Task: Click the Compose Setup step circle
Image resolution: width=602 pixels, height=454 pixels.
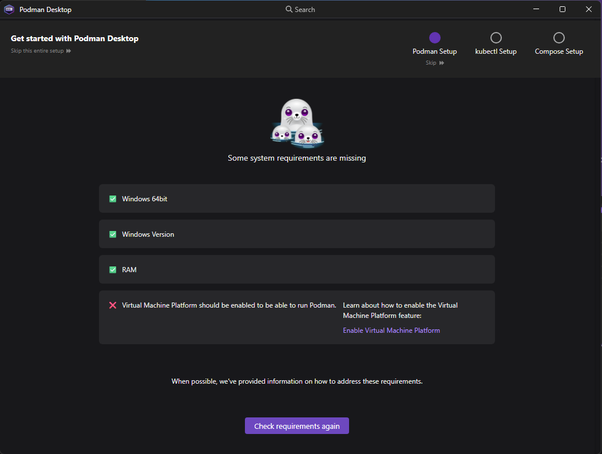Action: tap(559, 37)
